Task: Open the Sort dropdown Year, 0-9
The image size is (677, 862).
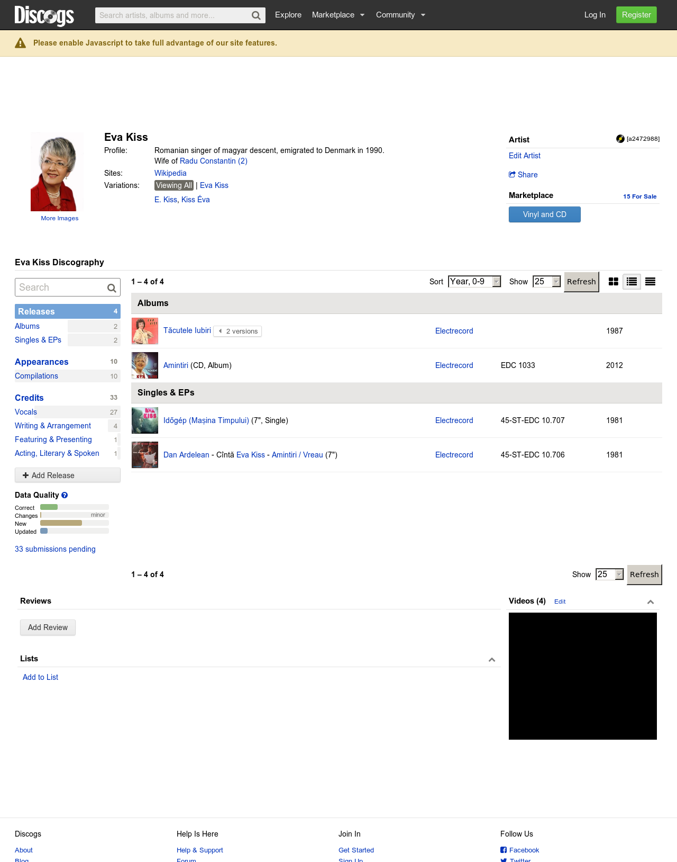Action: pos(474,282)
